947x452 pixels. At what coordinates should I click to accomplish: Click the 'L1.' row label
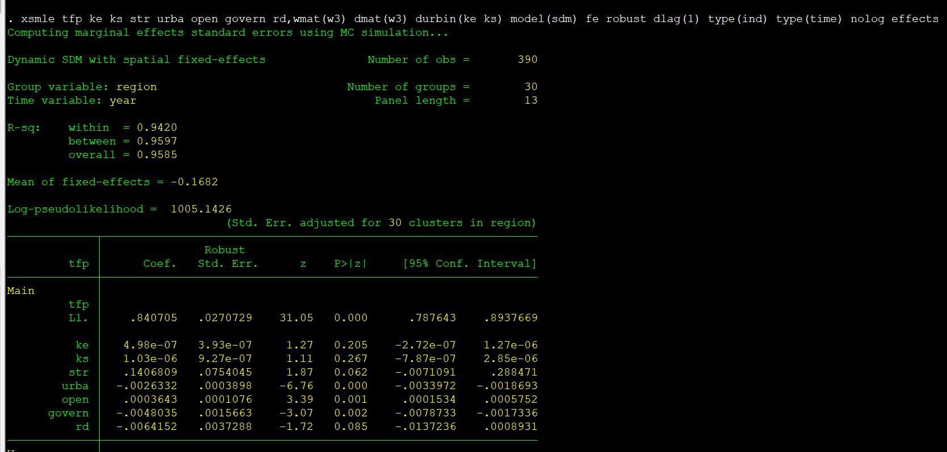click(x=79, y=318)
